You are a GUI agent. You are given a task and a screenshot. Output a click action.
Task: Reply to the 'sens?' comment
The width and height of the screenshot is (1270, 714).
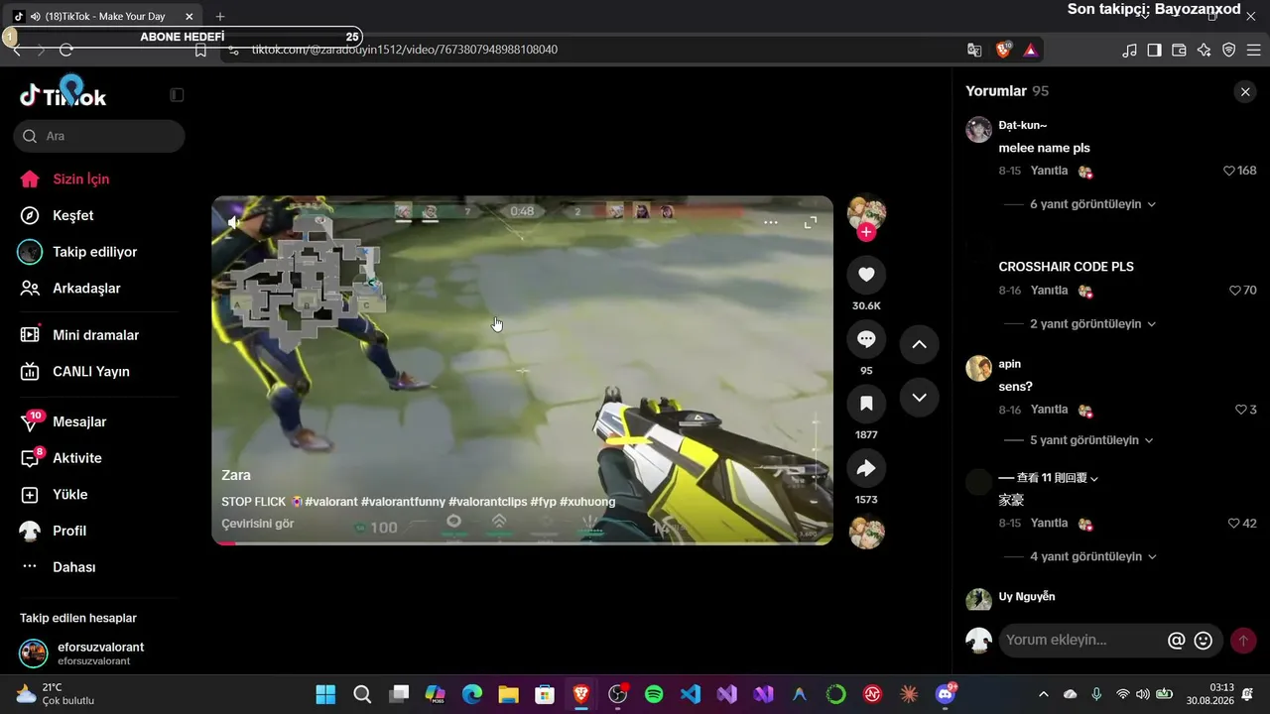[1049, 410]
